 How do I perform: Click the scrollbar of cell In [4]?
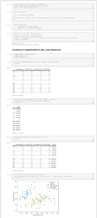coord(93,37)
